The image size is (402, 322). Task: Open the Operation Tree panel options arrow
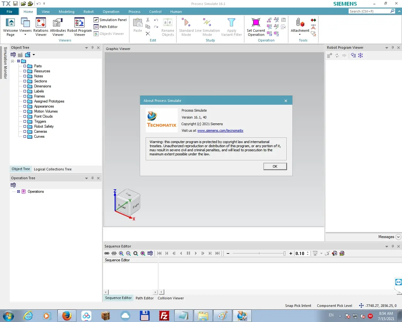(86, 178)
